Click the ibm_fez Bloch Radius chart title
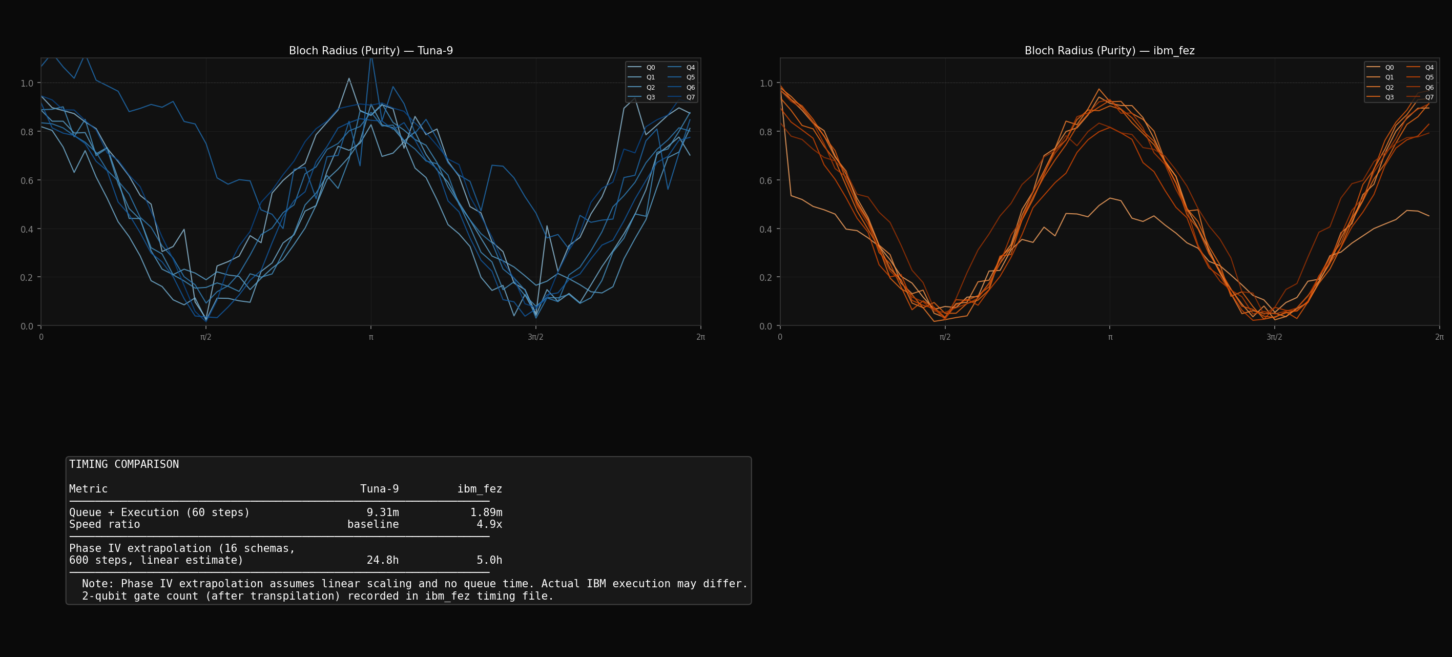 tap(1109, 51)
